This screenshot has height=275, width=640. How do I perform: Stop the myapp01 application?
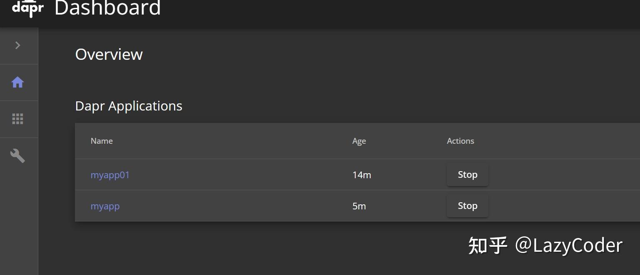coord(468,175)
